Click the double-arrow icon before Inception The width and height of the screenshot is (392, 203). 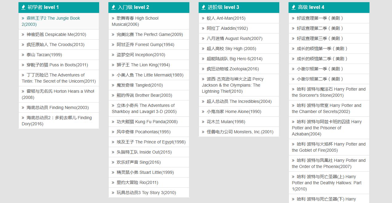(x=113, y=55)
